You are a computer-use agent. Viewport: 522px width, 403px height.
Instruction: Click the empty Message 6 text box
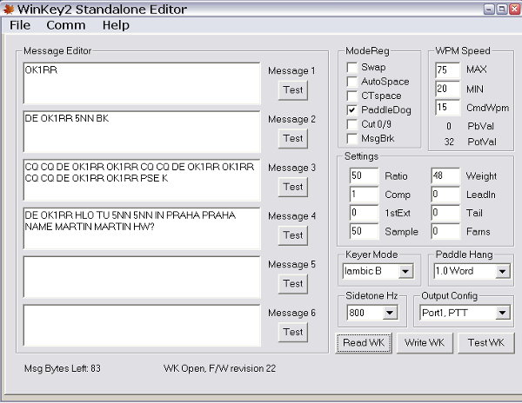pyautogui.click(x=142, y=326)
